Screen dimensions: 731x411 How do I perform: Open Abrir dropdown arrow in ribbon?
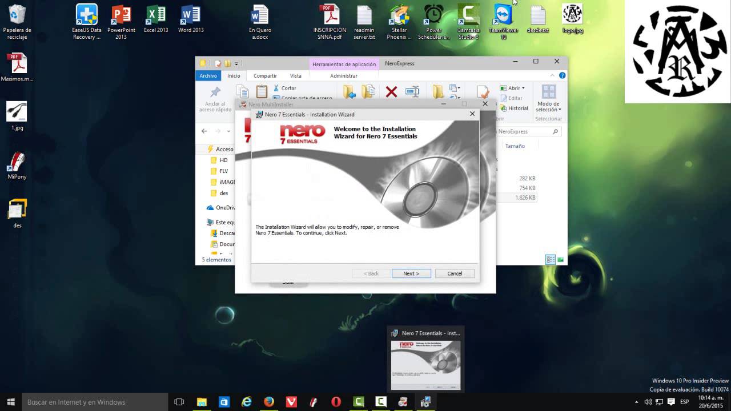(x=523, y=88)
